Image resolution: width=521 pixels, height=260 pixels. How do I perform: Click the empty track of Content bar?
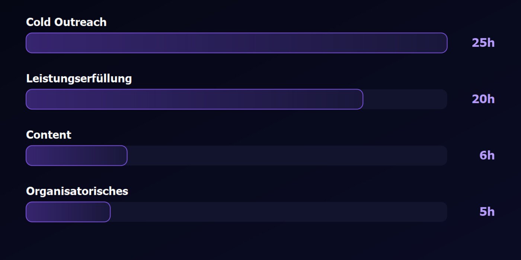coord(287,155)
